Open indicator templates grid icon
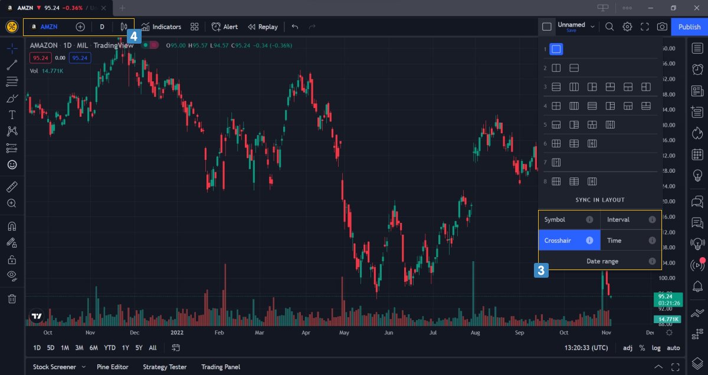Screen dimensions: 708x375 [194, 27]
